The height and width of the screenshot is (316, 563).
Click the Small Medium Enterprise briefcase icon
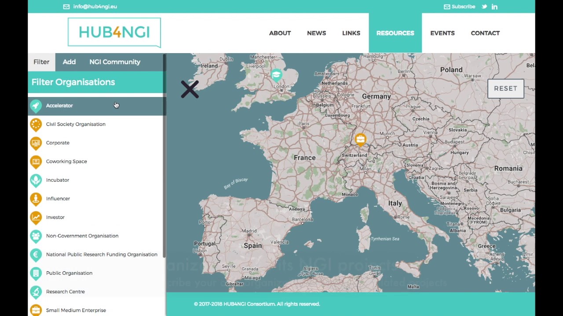[36, 310]
